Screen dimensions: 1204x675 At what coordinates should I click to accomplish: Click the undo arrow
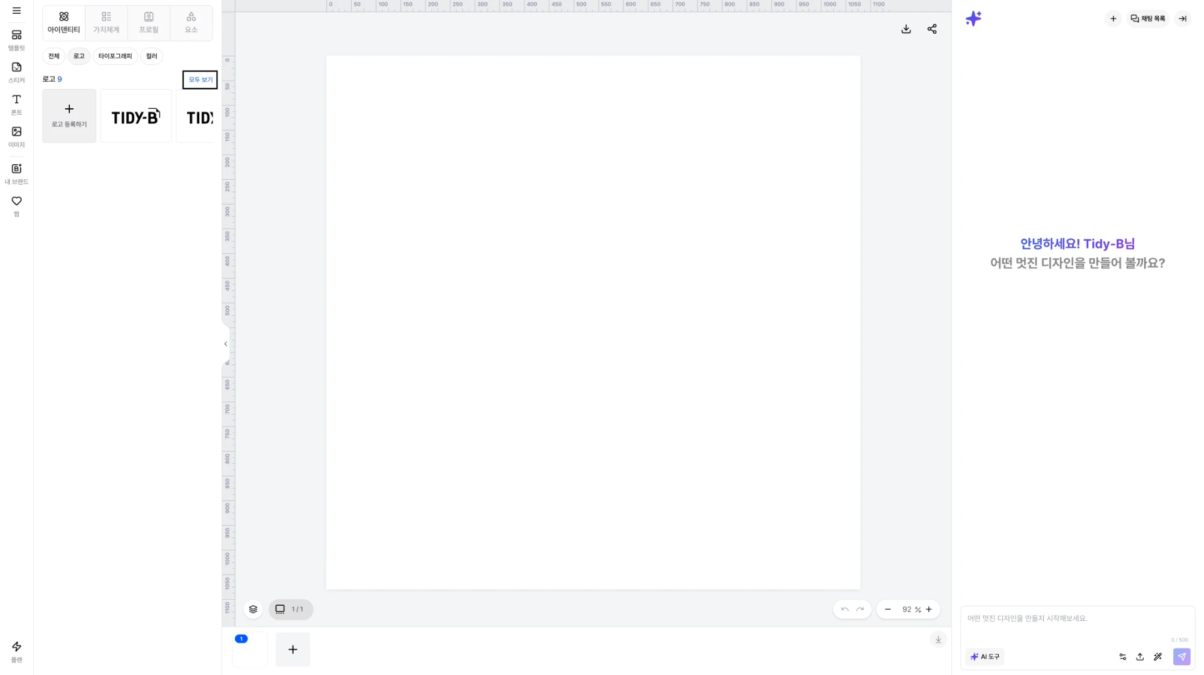click(x=845, y=609)
